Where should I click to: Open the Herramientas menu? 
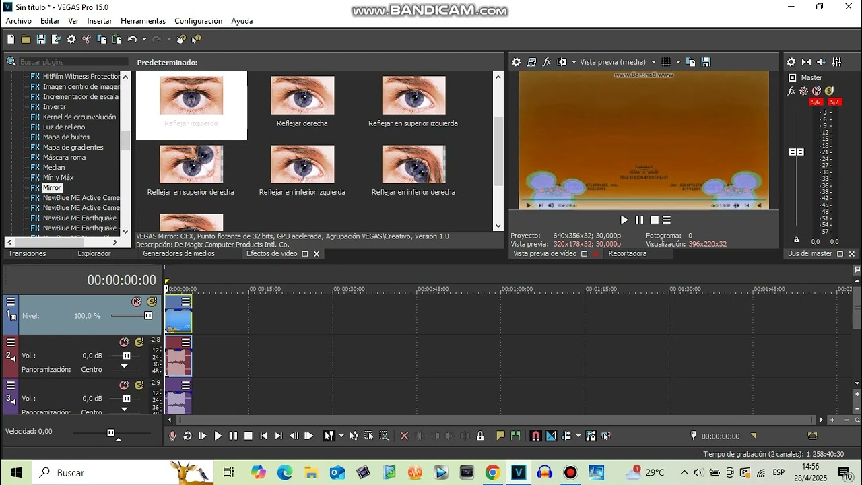143,21
